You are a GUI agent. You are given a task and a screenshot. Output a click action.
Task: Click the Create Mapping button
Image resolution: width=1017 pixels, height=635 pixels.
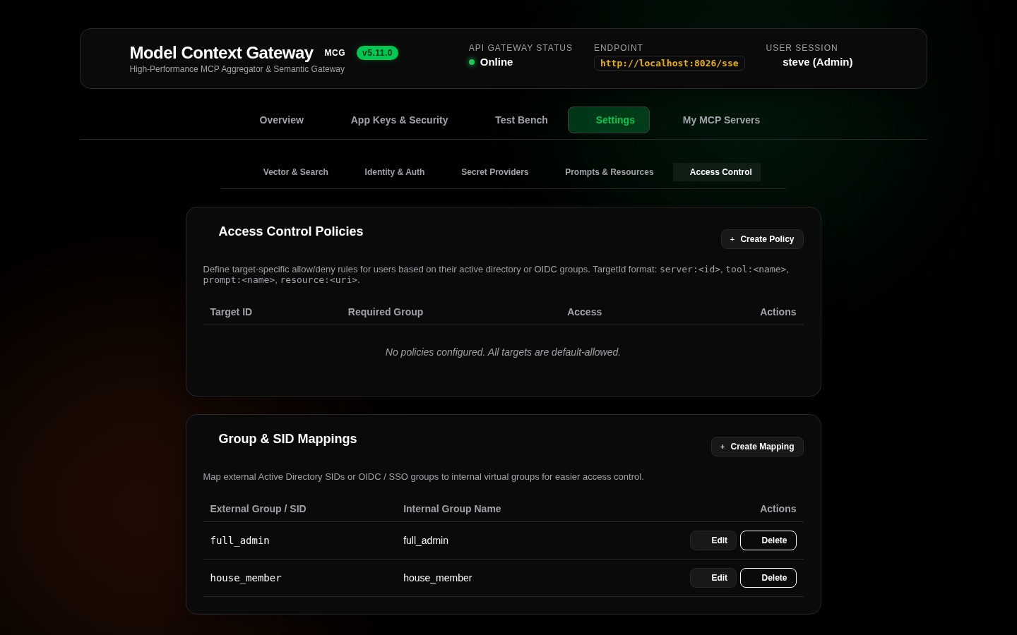[757, 447]
